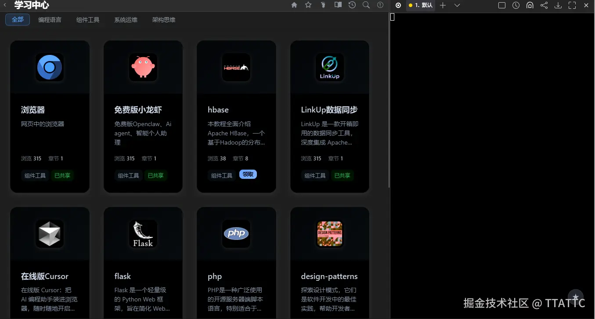Screen dimensions: 595x319
Task: Click the 组件工具 tag on the LinkUp数据同步 card
Action: pyautogui.click(x=315, y=176)
